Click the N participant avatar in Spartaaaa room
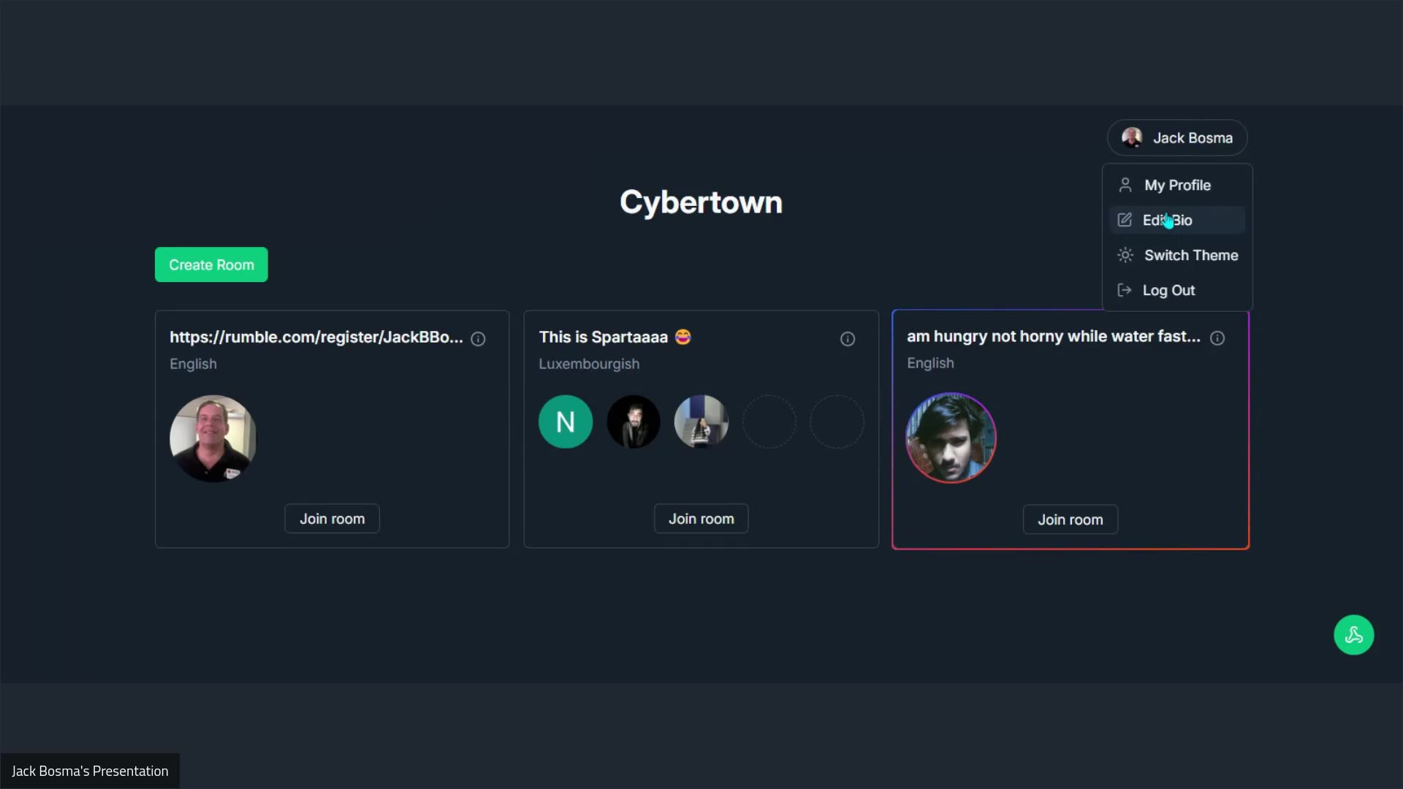Image resolution: width=1403 pixels, height=789 pixels. [565, 422]
